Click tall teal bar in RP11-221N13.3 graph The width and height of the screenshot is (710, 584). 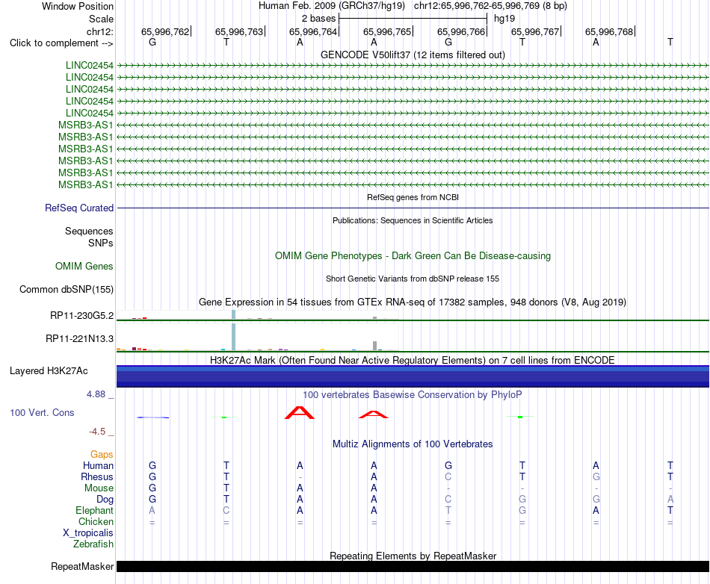[x=233, y=338]
